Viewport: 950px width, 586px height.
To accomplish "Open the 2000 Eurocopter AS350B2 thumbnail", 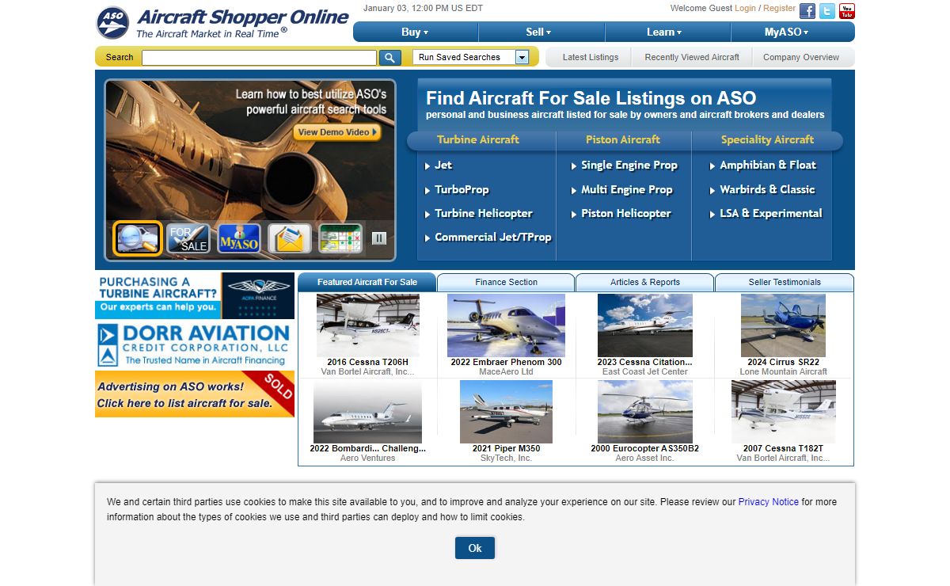I will tap(644, 412).
